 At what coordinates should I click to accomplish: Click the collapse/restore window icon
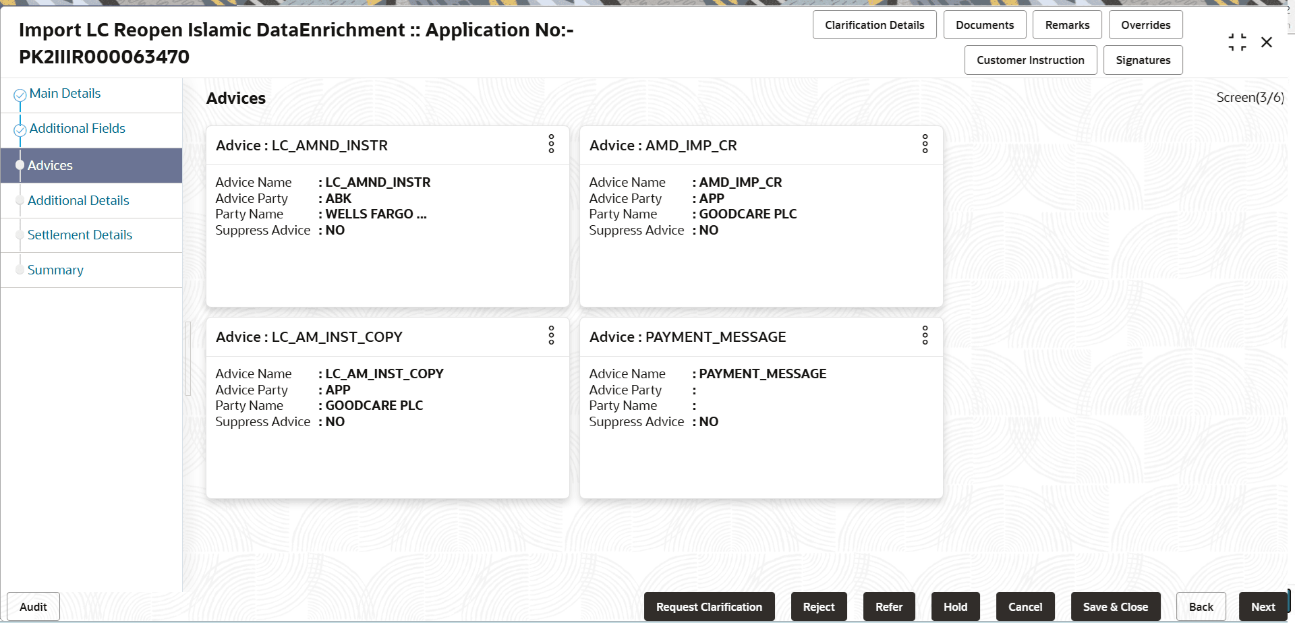(1237, 42)
